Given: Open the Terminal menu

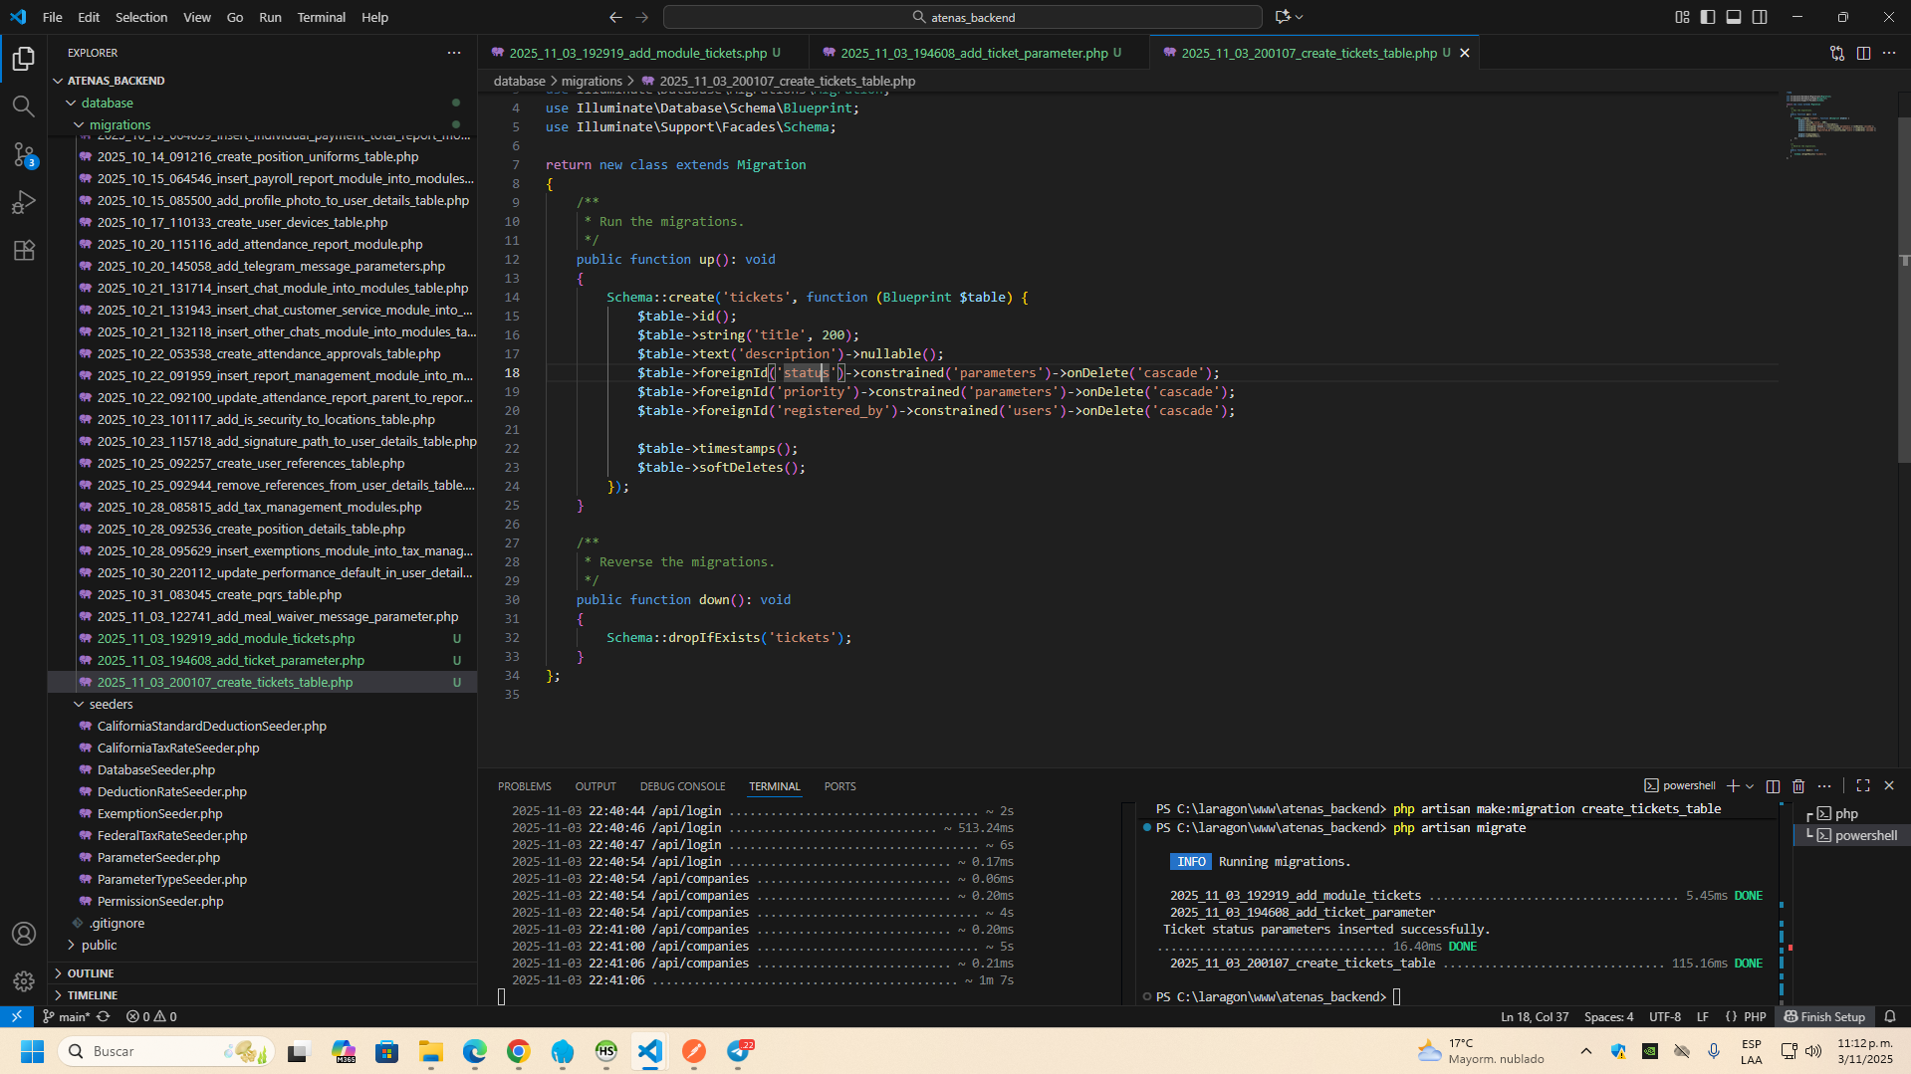Looking at the screenshot, I should (321, 17).
